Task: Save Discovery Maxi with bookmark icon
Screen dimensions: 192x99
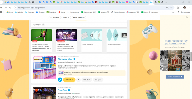Action: (78, 80)
